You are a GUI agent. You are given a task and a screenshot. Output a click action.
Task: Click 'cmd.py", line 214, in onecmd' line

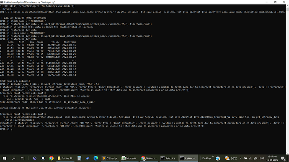pos(46,96)
